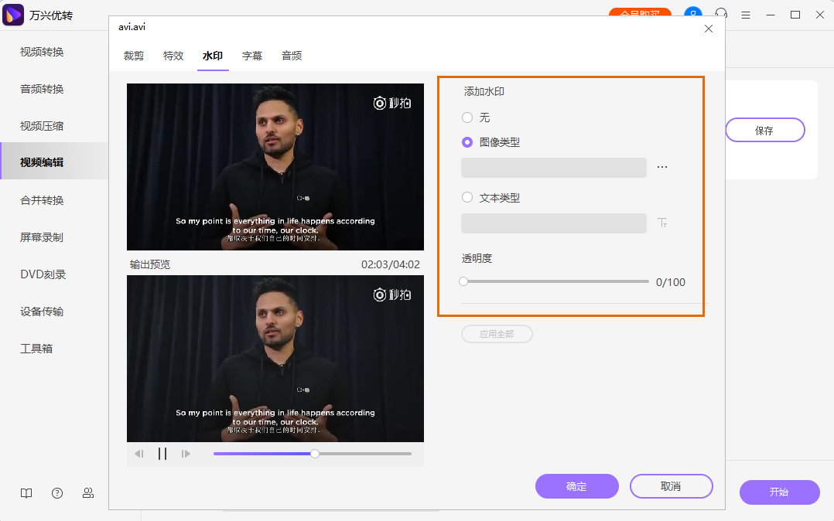
Task: Open the help question mark icon
Action: tap(57, 493)
